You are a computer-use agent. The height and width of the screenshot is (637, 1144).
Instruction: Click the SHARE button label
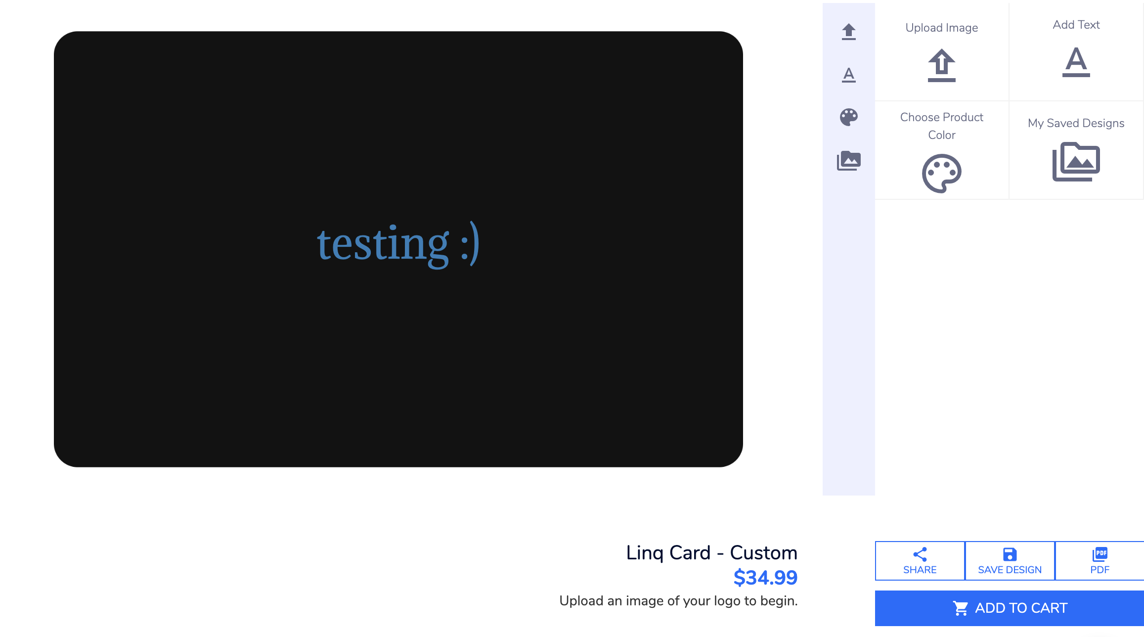920,570
